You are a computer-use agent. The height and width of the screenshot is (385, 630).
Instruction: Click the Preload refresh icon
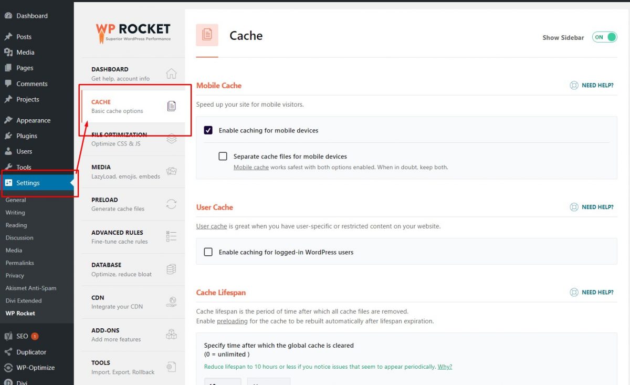[x=171, y=204]
